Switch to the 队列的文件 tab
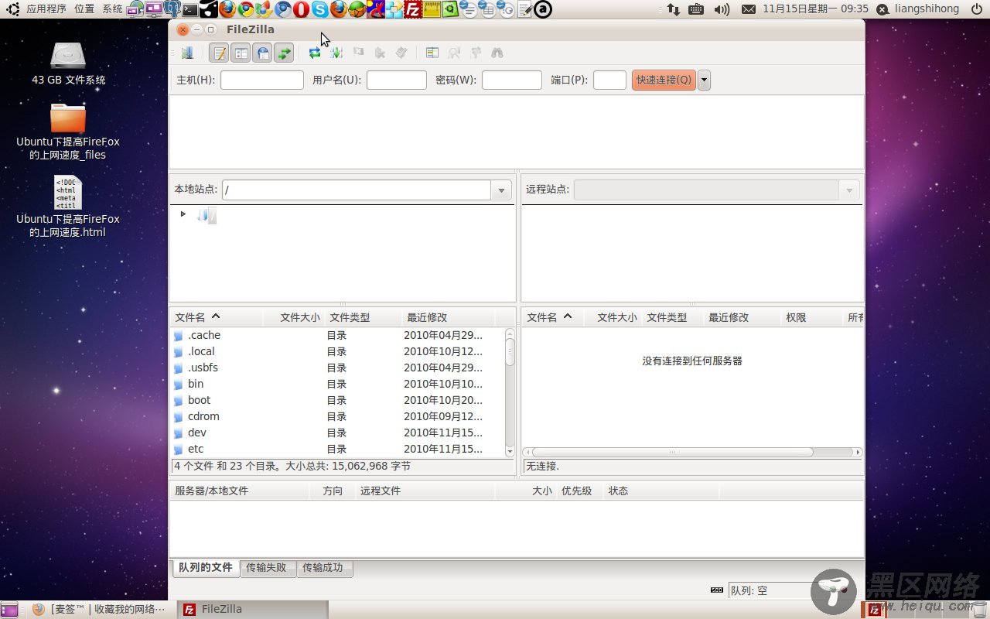The image size is (990, 619). (x=205, y=568)
